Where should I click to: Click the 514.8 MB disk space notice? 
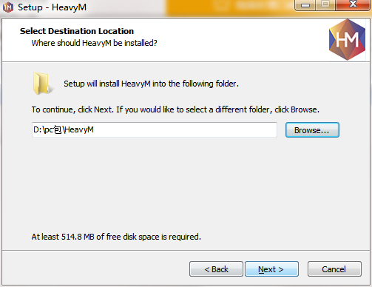coord(116,237)
